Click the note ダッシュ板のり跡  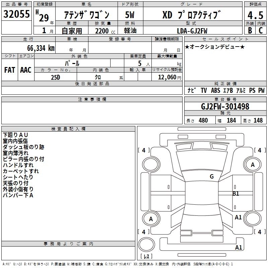(x=23, y=147)
